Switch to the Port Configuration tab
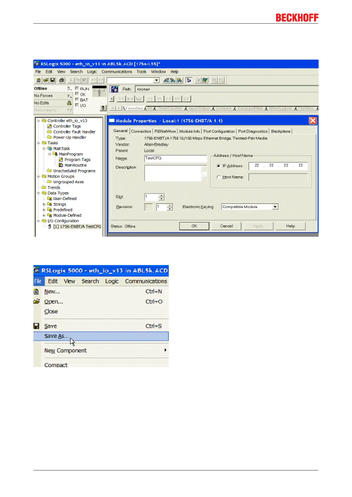 (x=219, y=131)
